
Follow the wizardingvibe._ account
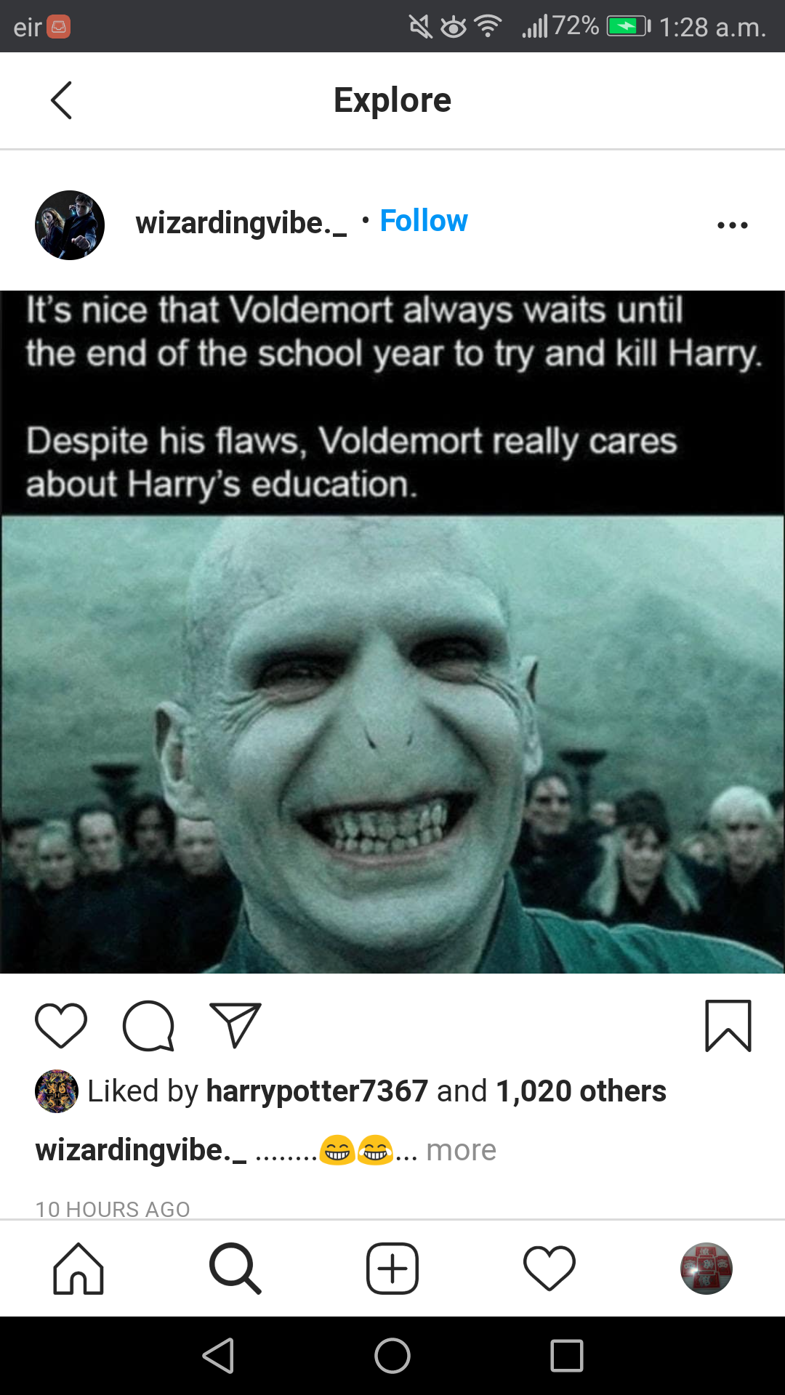[x=424, y=221]
